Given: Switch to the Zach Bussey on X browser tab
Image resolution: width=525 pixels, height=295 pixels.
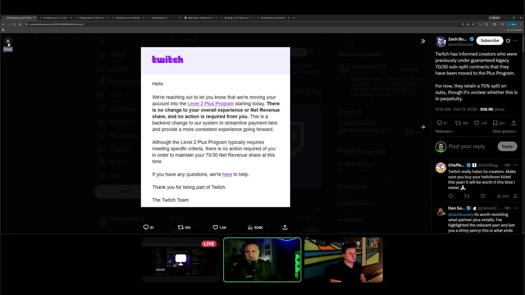Looking at the screenshot, I should (x=18, y=18).
